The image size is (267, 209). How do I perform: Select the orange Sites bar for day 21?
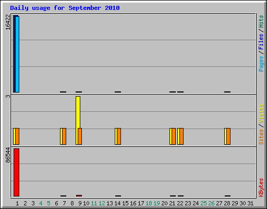pos(174,136)
